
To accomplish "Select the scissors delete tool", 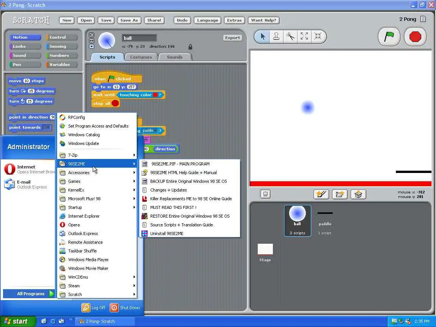I will pos(290,36).
